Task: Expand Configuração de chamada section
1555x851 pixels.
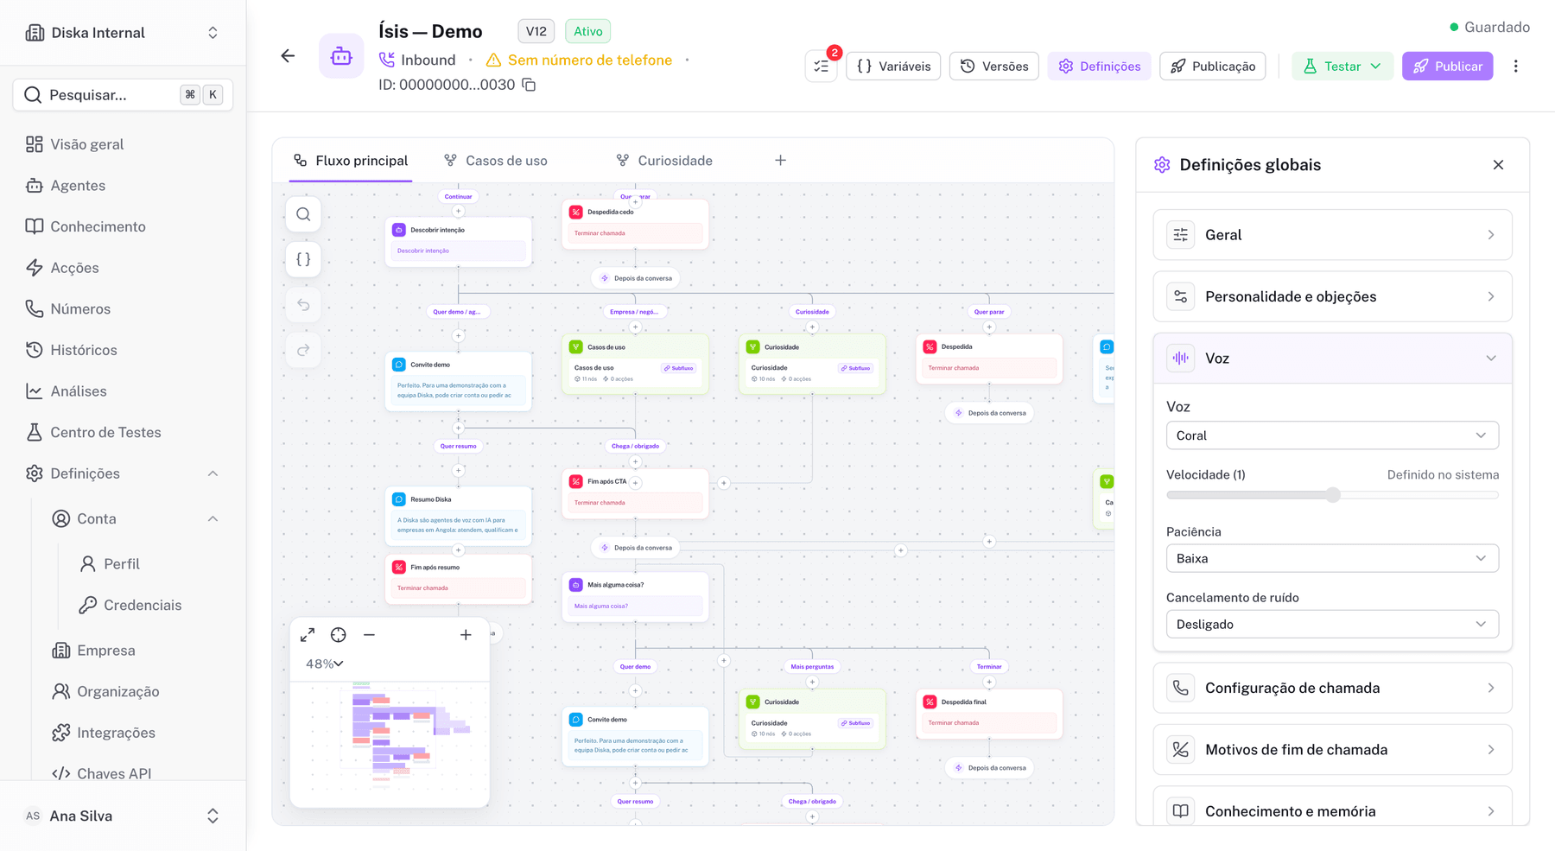Action: click(x=1332, y=688)
